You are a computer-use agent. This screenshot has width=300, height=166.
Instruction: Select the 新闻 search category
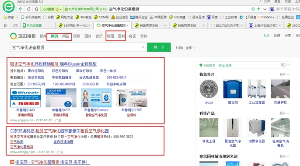(x=43, y=36)
